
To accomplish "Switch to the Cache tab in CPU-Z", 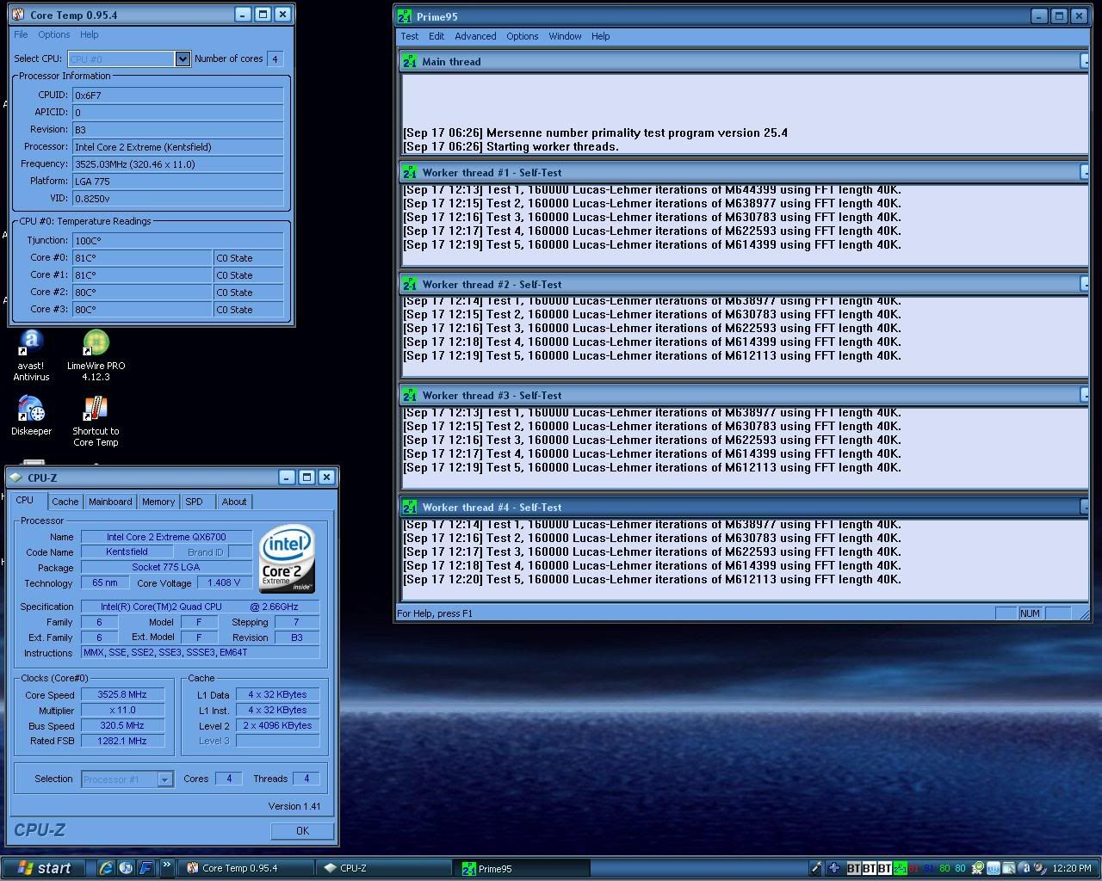I will coord(65,502).
